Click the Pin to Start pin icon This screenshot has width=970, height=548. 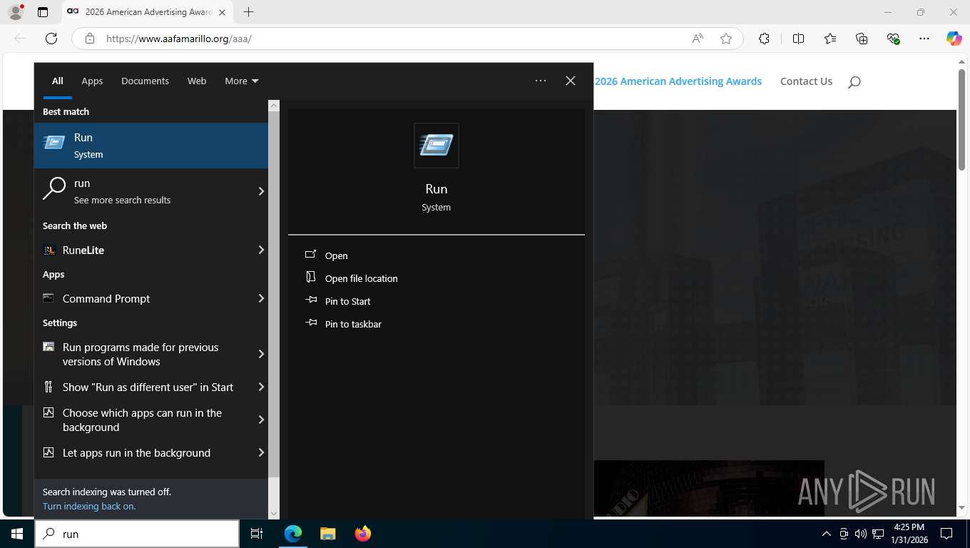pos(311,300)
